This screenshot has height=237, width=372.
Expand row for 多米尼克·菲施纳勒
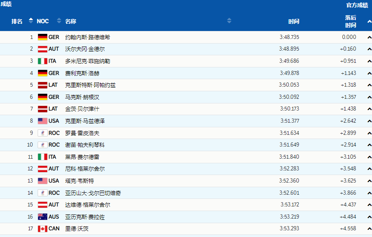point(369,61)
